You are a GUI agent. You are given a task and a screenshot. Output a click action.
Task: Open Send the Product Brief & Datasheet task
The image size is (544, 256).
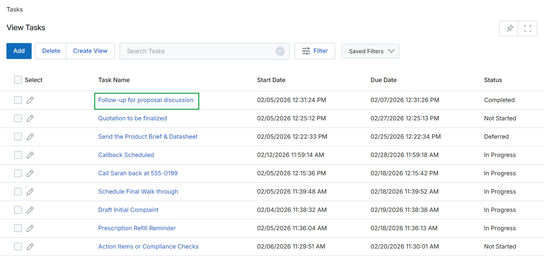click(x=148, y=137)
